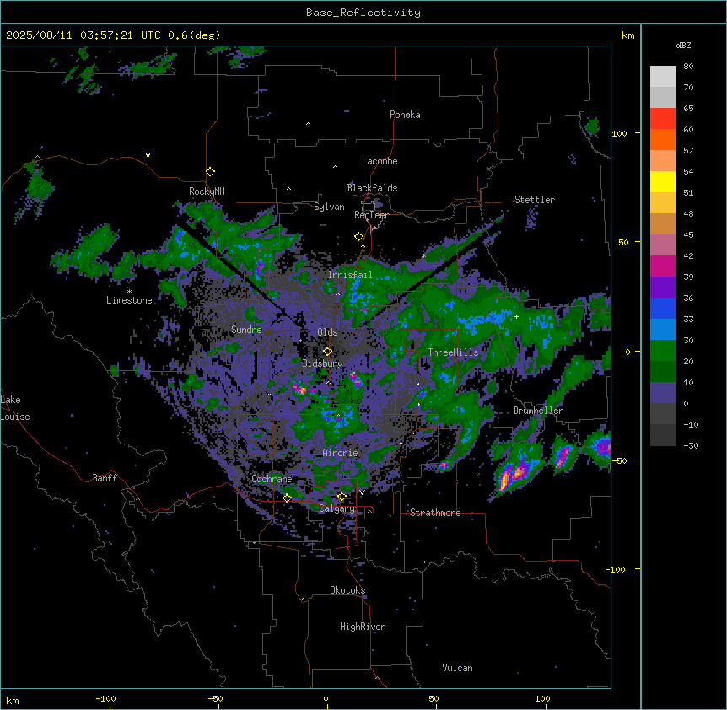Click the RockyMH label
The height and width of the screenshot is (710, 727).
(207, 191)
